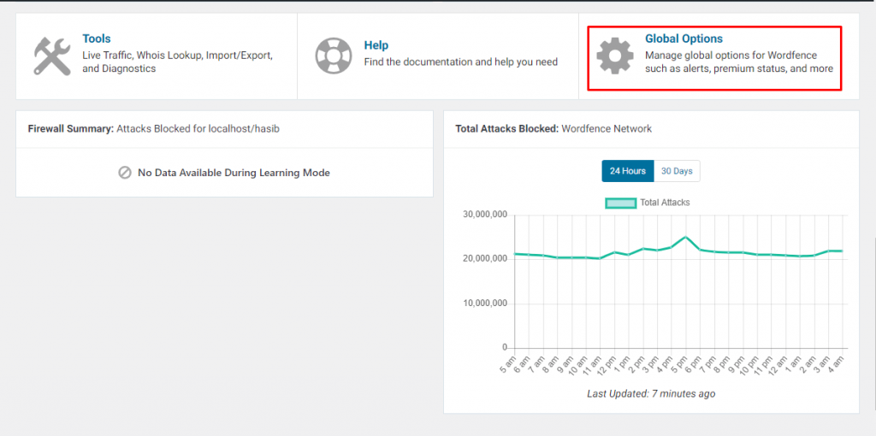
Task: Click the 'Last Updated: 7 minutes ago' text
Action: [651, 393]
